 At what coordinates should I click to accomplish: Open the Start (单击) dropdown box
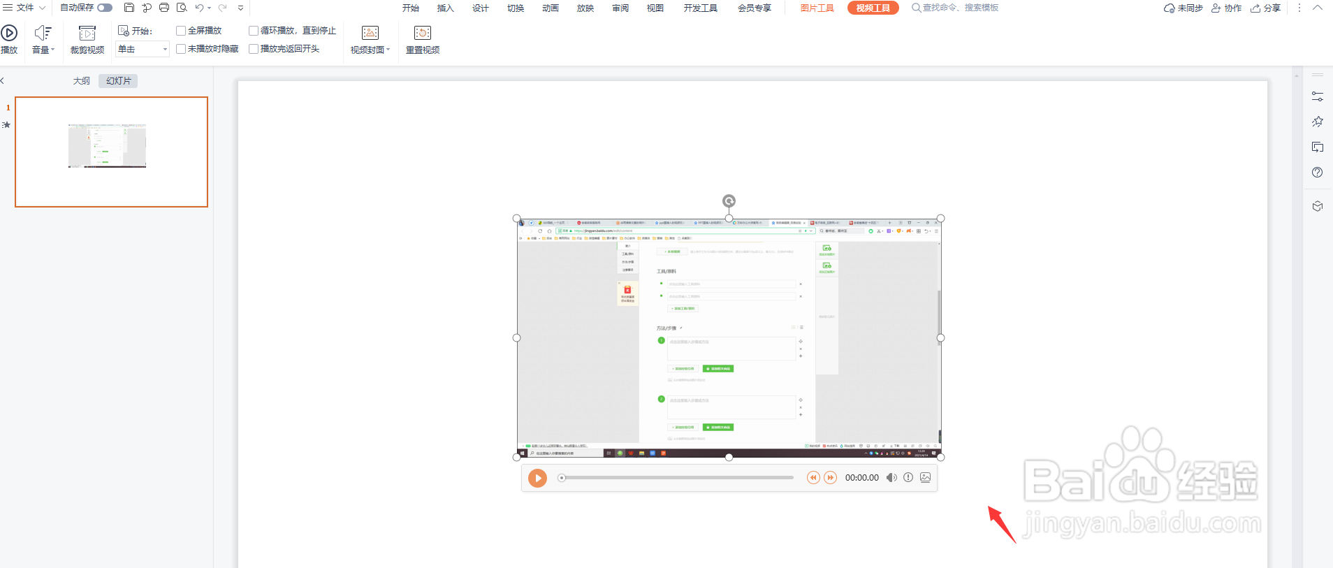(143, 49)
